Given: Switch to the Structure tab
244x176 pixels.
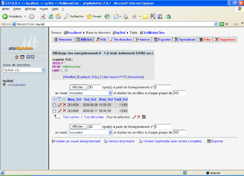Looking at the screenshot, I should pos(63,40).
